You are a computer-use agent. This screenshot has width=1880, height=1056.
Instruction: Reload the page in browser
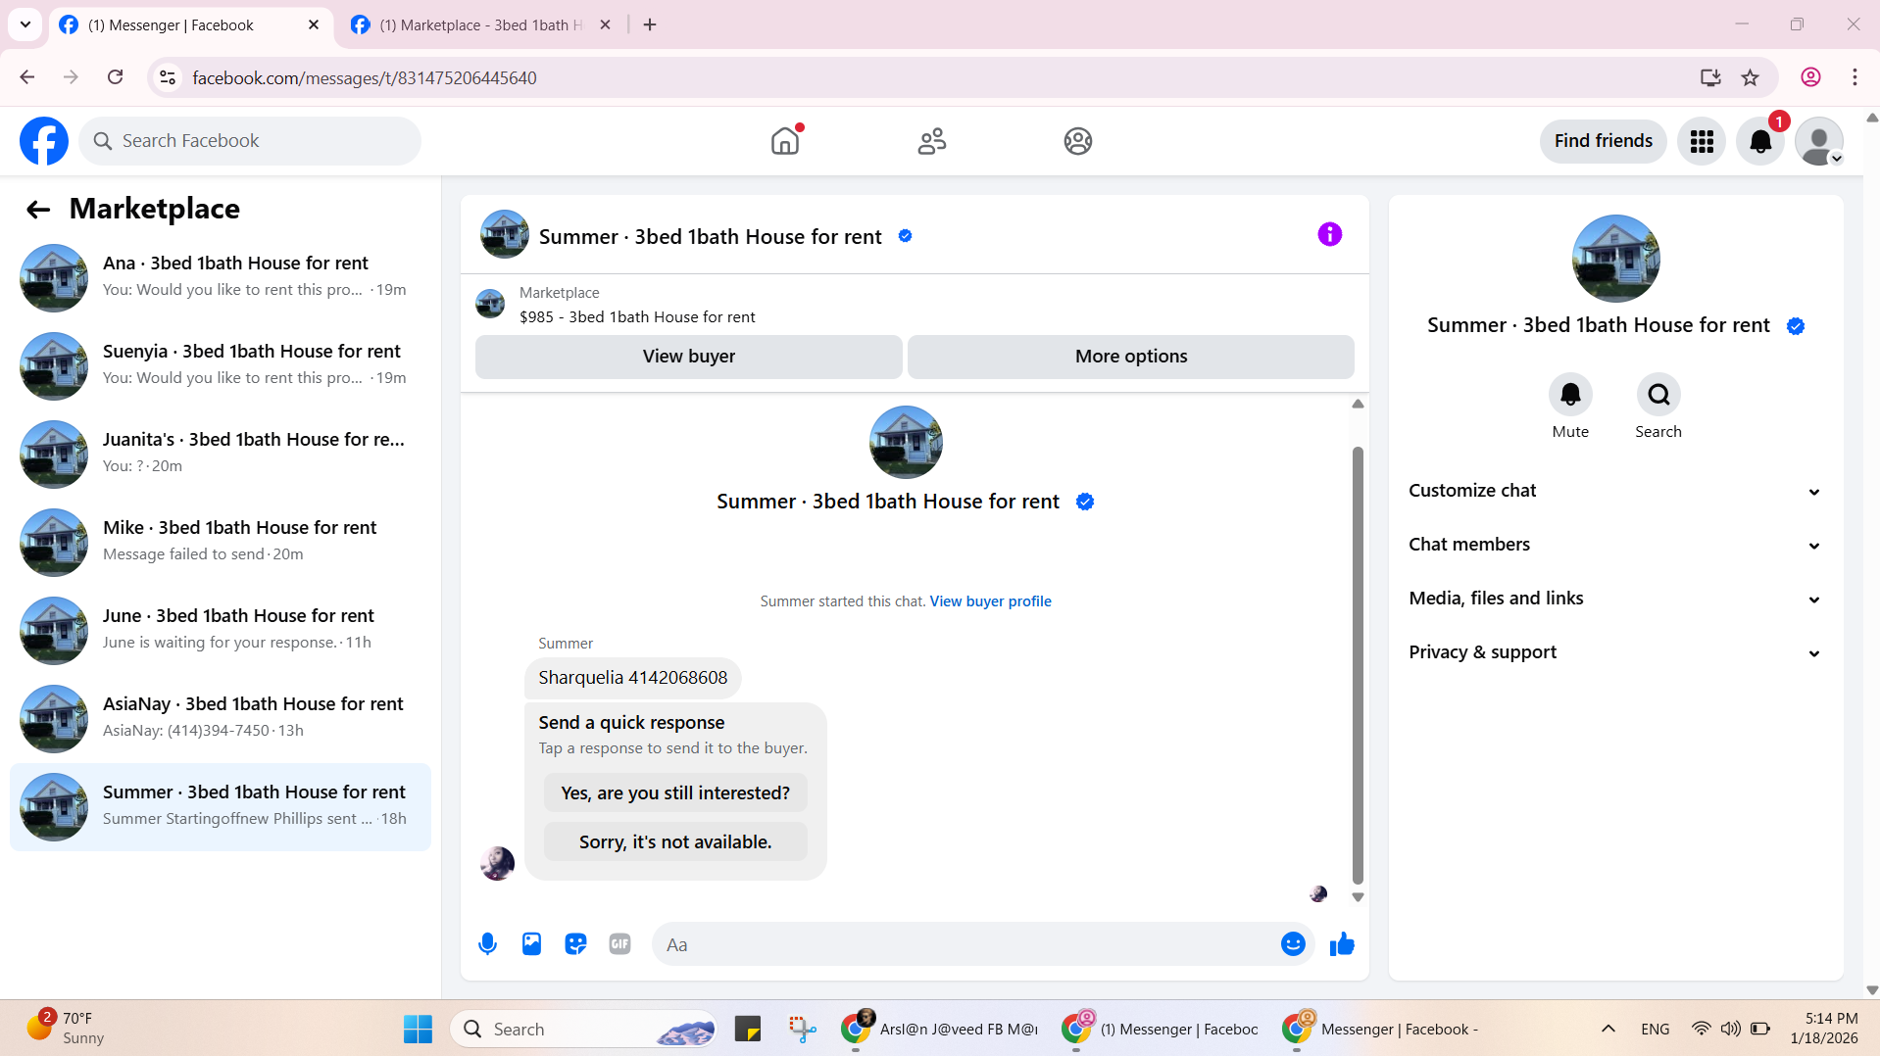pyautogui.click(x=115, y=77)
